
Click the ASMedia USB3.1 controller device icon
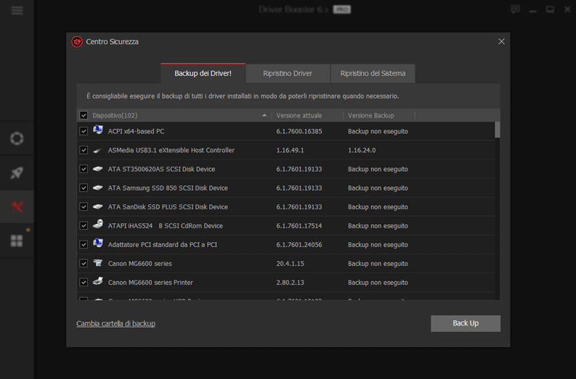[98, 150]
